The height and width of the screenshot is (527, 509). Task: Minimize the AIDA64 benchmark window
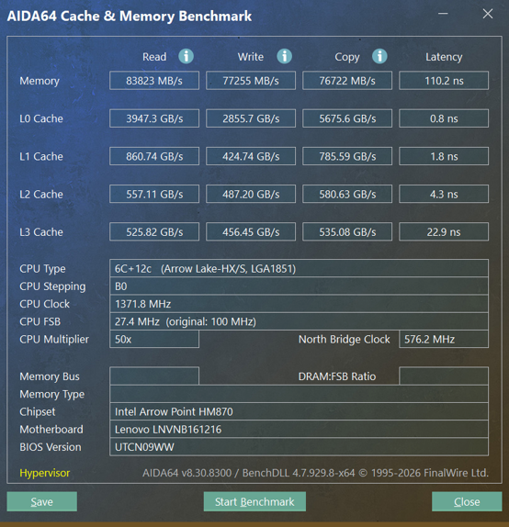(x=443, y=14)
